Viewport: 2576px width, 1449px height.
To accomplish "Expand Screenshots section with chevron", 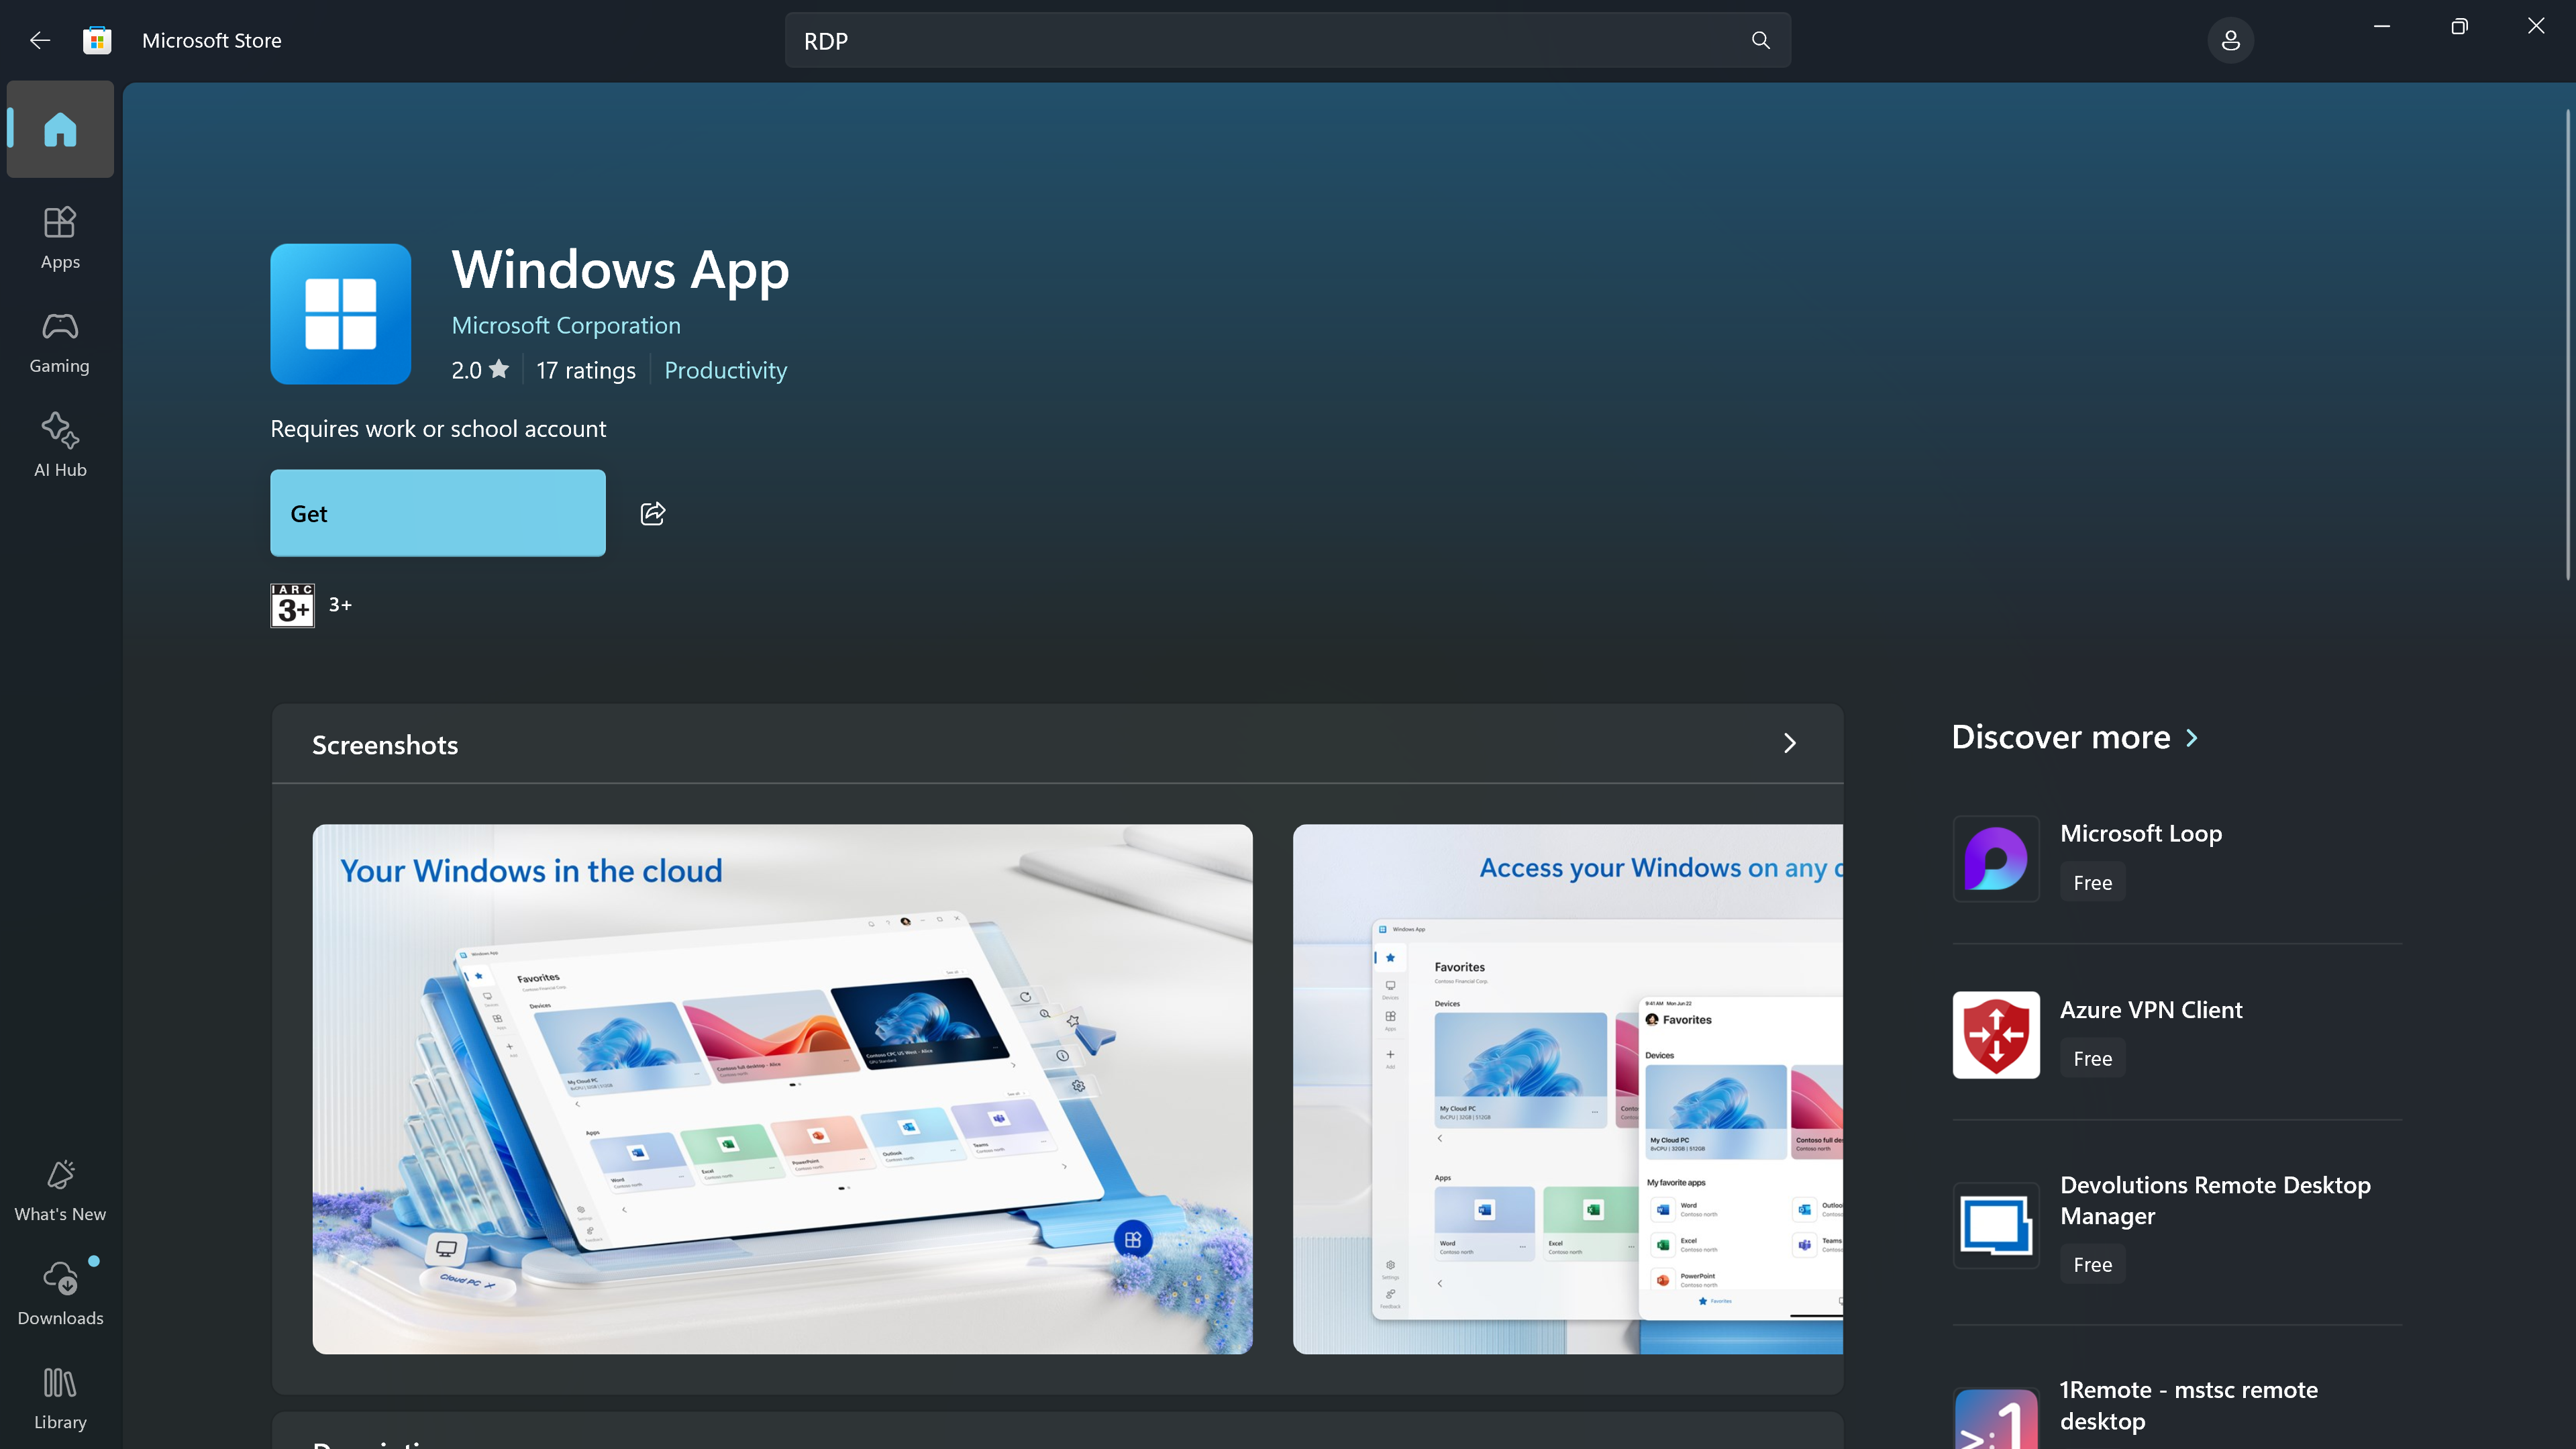I will [x=1790, y=743].
